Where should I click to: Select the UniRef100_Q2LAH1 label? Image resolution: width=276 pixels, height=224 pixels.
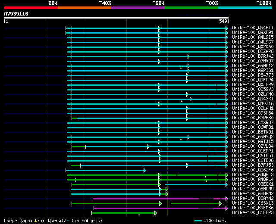[253, 109]
